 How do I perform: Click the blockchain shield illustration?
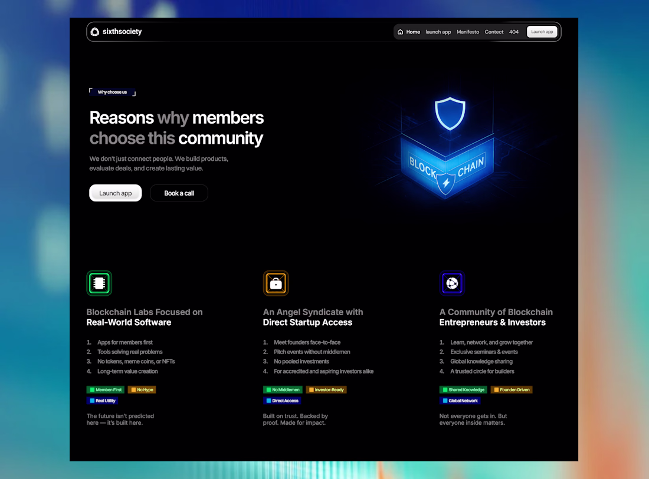[x=448, y=149]
